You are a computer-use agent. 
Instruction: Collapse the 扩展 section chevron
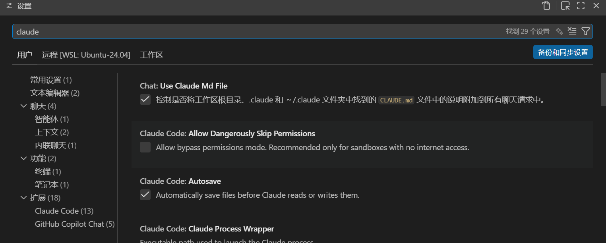[x=23, y=198]
